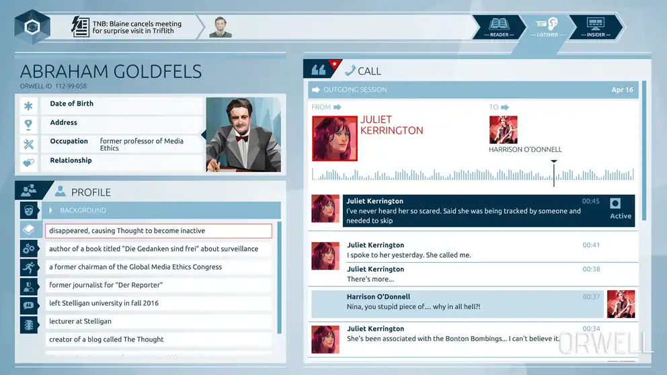Collapse the Outgoing Session header
The width and height of the screenshot is (667, 375).
click(x=471, y=89)
